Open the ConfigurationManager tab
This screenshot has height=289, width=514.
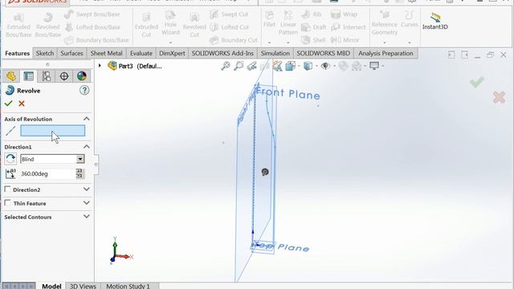point(47,76)
